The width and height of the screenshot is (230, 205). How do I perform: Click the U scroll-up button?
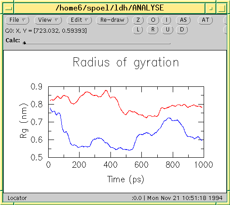[x=167, y=30]
